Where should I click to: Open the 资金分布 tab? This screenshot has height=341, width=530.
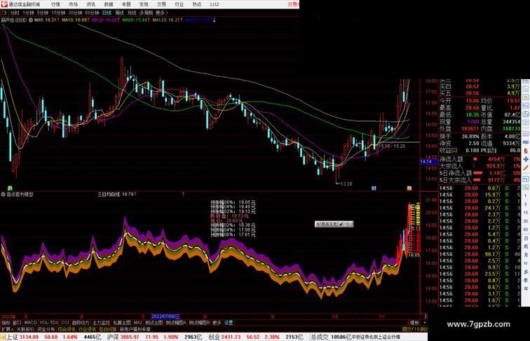(46, 329)
